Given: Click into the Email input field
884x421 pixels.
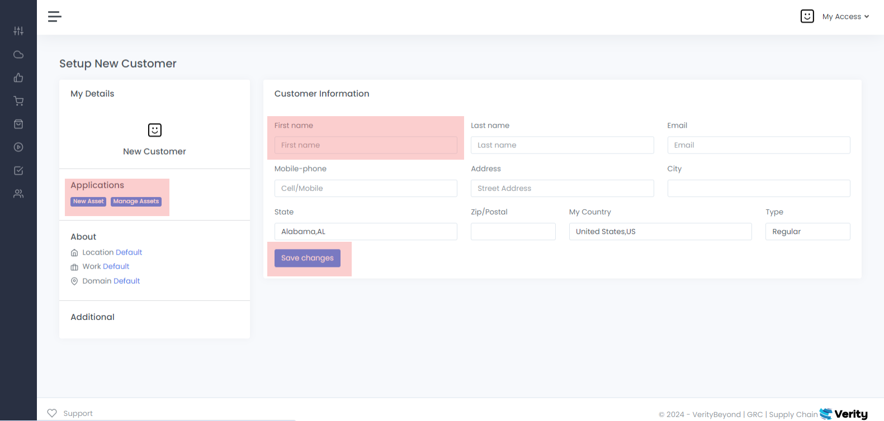Looking at the screenshot, I should (x=758, y=145).
